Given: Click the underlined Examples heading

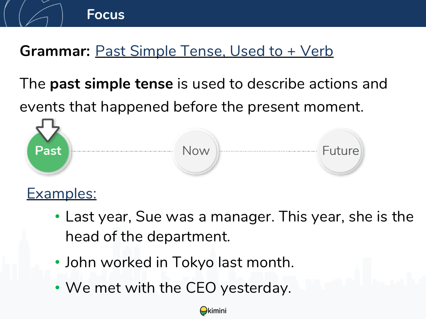Looking at the screenshot, I should pos(62,194).
